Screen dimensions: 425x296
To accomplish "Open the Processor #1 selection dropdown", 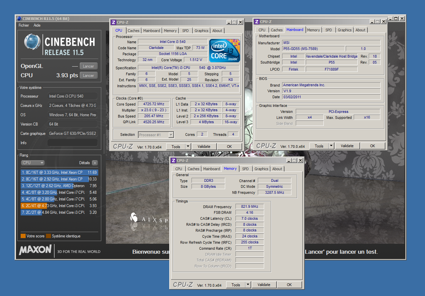I will 156,135.
